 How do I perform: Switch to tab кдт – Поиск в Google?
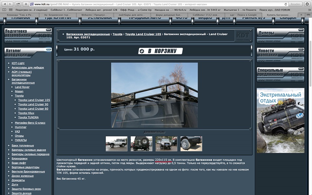pyautogui.click(x=243, y=15)
